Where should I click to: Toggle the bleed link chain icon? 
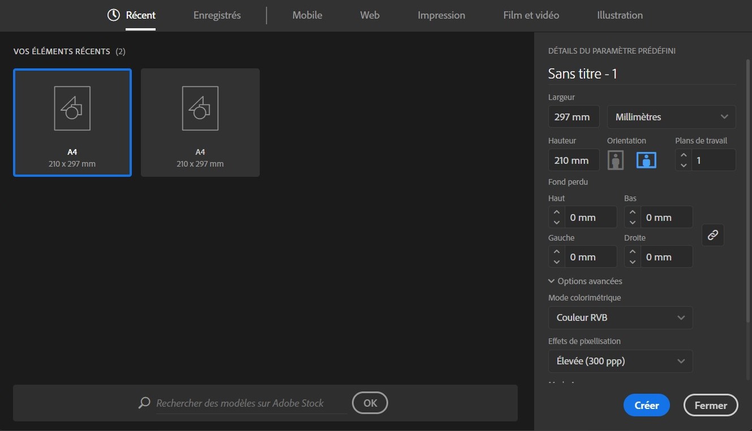pyautogui.click(x=713, y=235)
